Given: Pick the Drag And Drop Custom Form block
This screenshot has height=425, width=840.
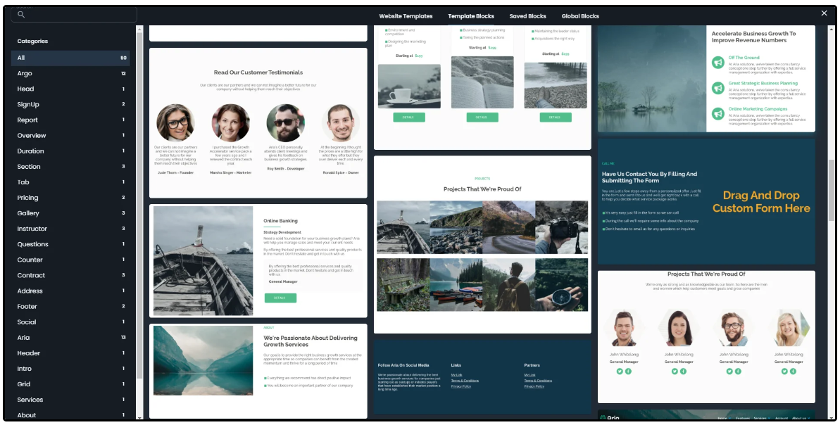Looking at the screenshot, I should pyautogui.click(x=706, y=201).
